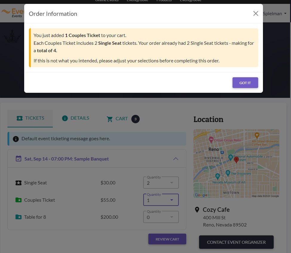Viewport: 291px width, 253px height.
Task: Open the Single Seat quantity dropdown
Action: pyautogui.click(x=161, y=183)
